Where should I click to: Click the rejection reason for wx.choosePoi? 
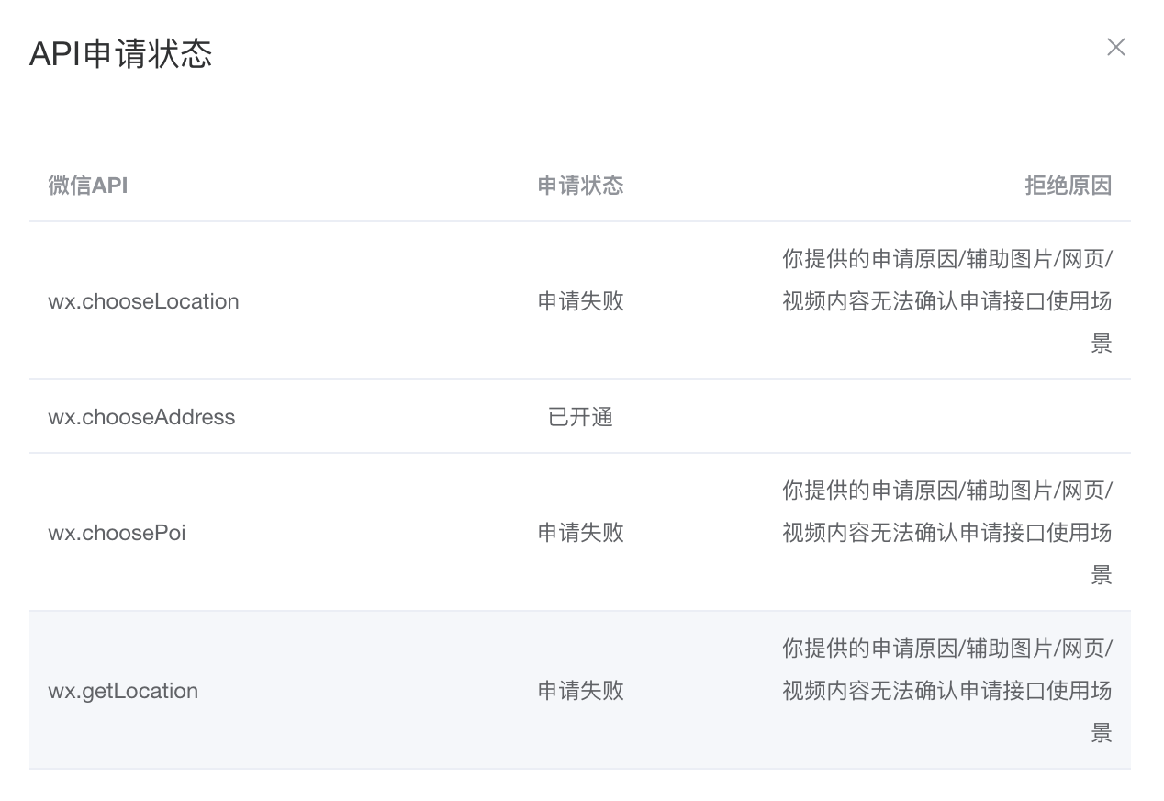tap(947, 533)
